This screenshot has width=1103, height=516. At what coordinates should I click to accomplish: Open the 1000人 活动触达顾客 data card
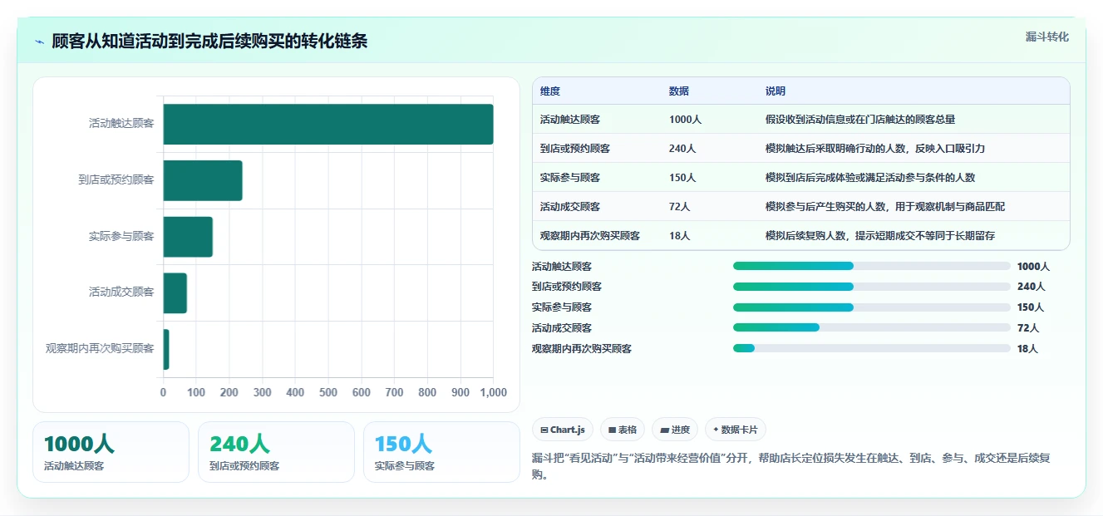pos(111,452)
